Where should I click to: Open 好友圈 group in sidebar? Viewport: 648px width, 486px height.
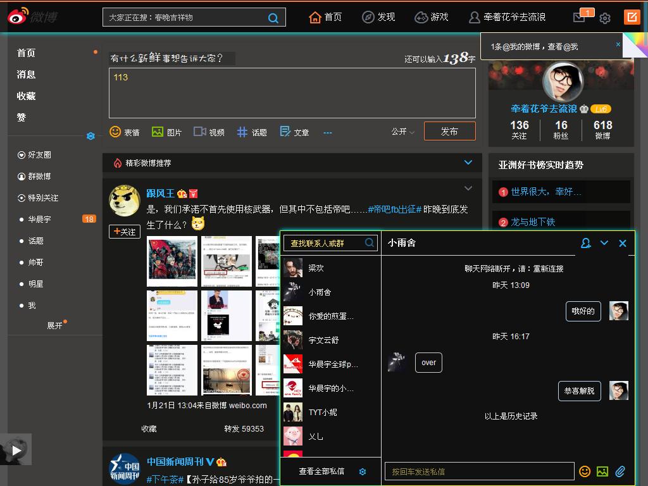(x=34, y=155)
